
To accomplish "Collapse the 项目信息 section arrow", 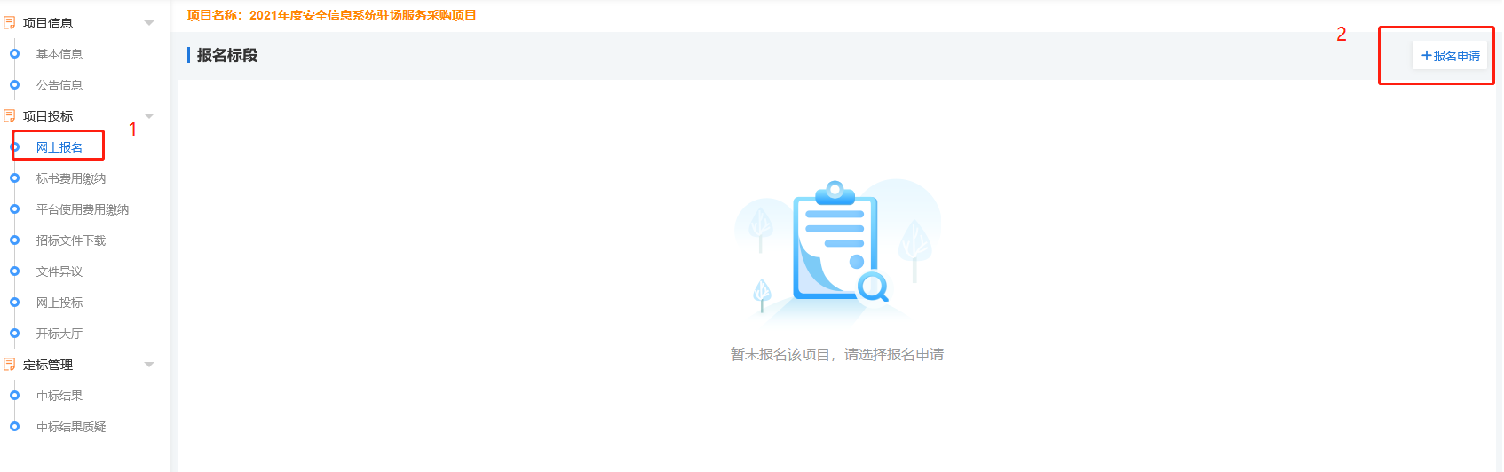I will [149, 23].
